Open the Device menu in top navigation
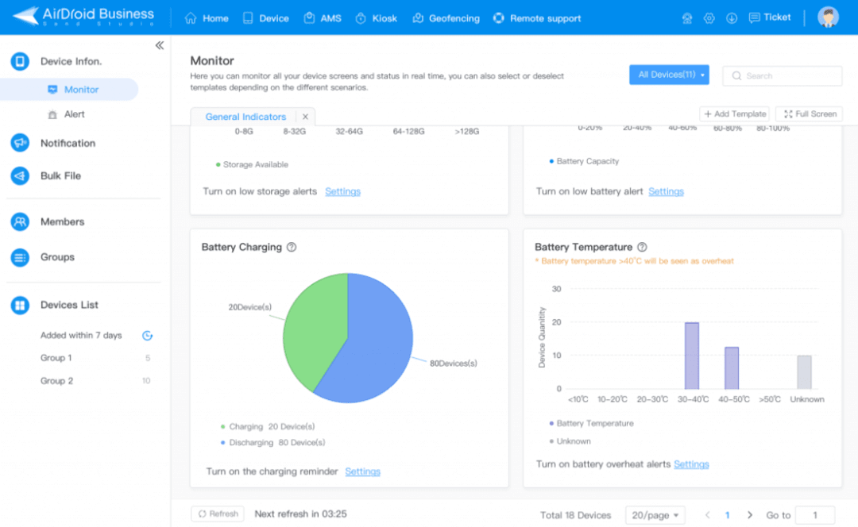 pyautogui.click(x=265, y=17)
